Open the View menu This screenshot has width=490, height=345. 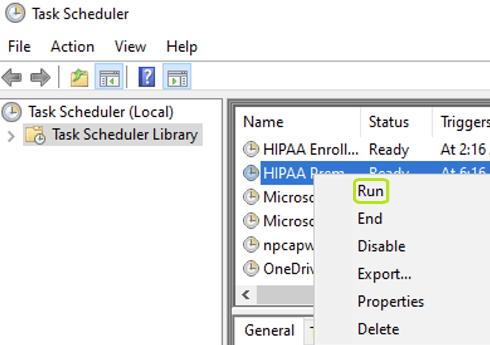coord(130,47)
